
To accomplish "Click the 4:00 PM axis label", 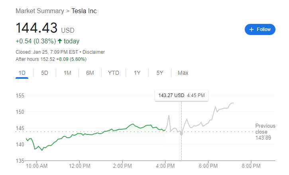I will [165, 165].
